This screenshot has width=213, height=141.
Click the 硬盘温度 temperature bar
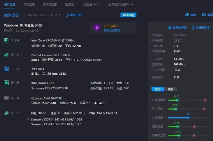[188, 127]
